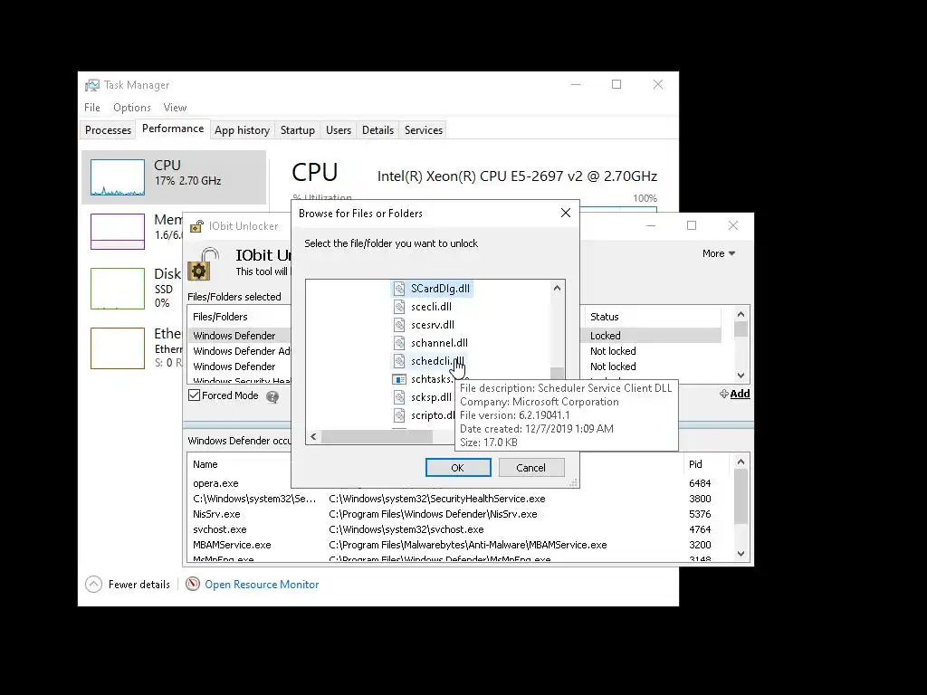Select the Ethernet performance graph thumbnail
Screen dimensions: 927x695
tap(118, 348)
